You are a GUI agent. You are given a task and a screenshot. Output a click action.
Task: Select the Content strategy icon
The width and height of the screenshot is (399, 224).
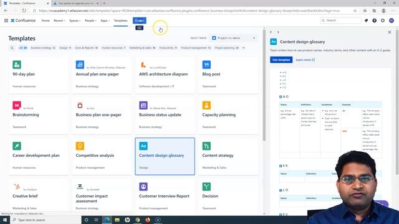206,146
